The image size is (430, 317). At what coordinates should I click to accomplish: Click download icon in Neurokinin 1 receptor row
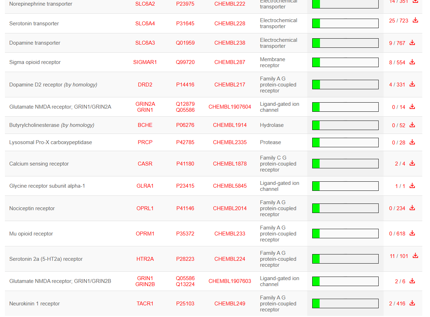(x=412, y=303)
